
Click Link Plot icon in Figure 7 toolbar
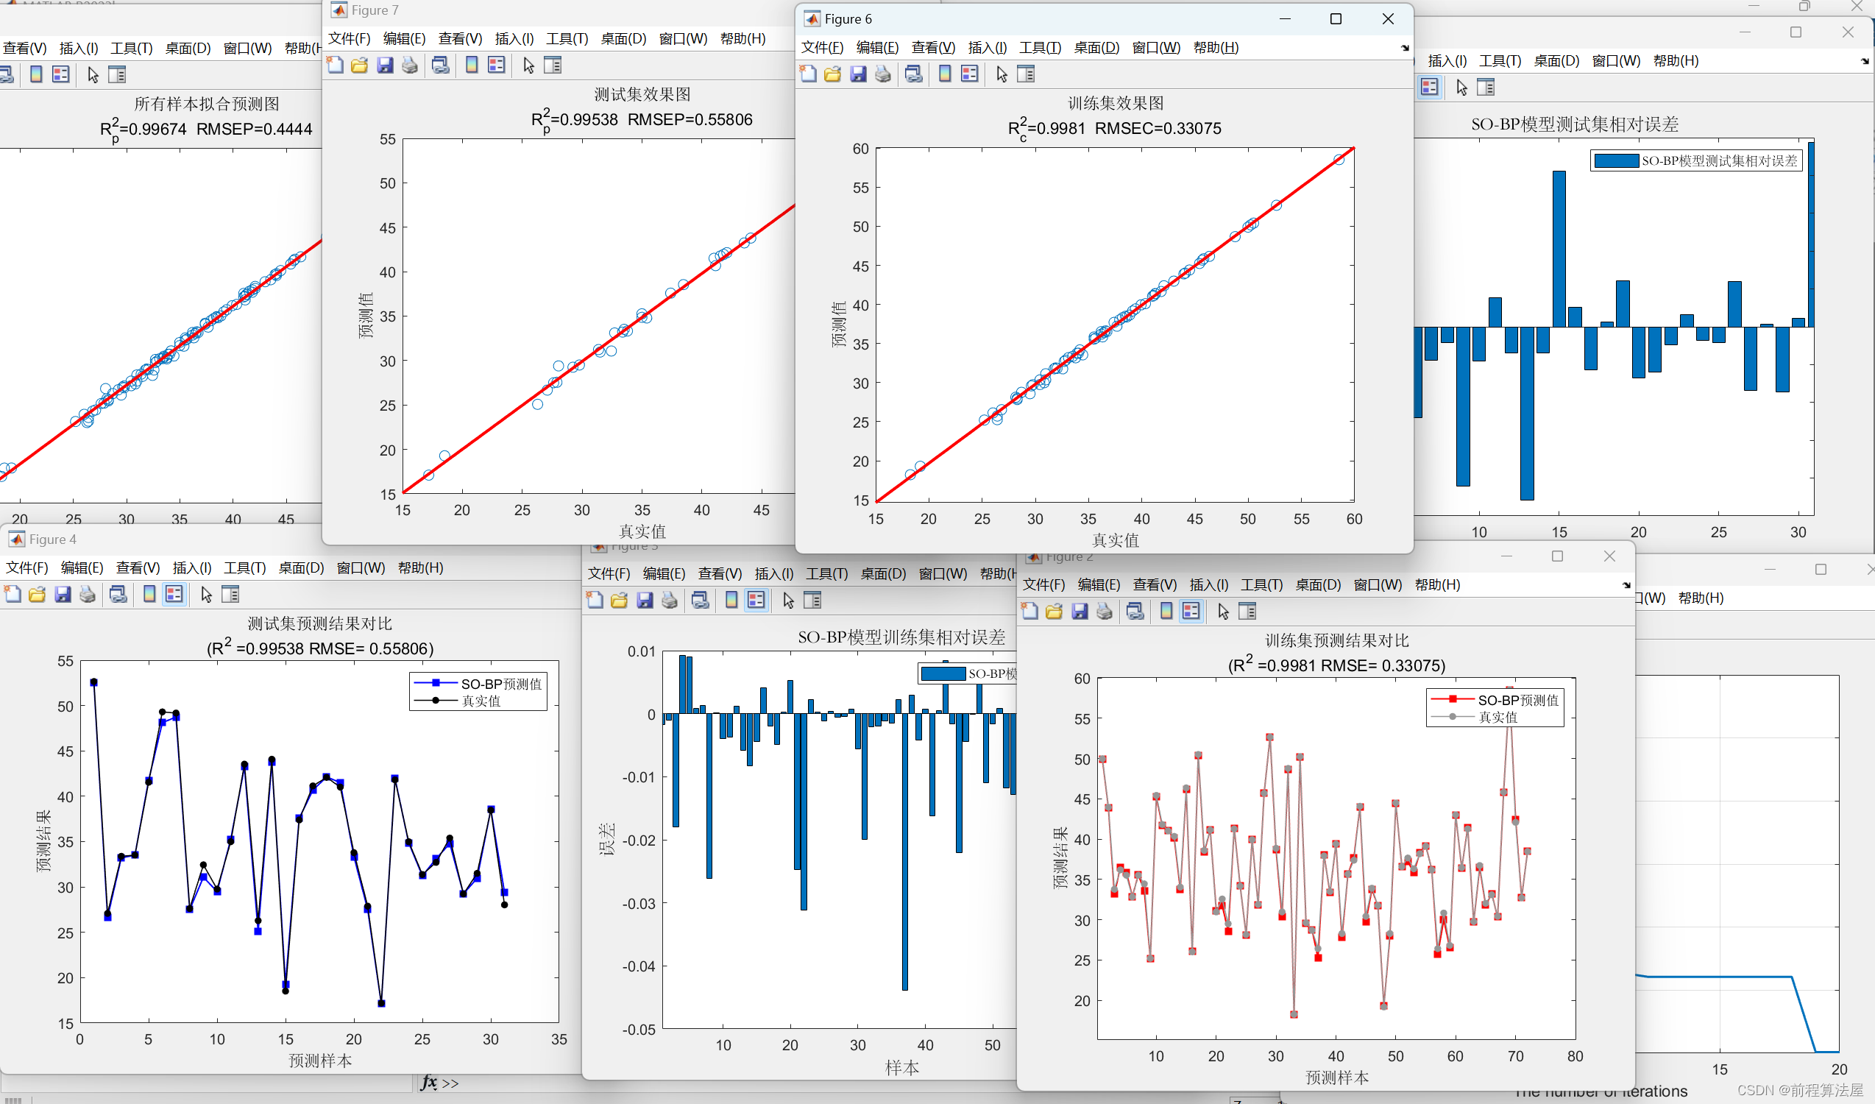click(441, 65)
